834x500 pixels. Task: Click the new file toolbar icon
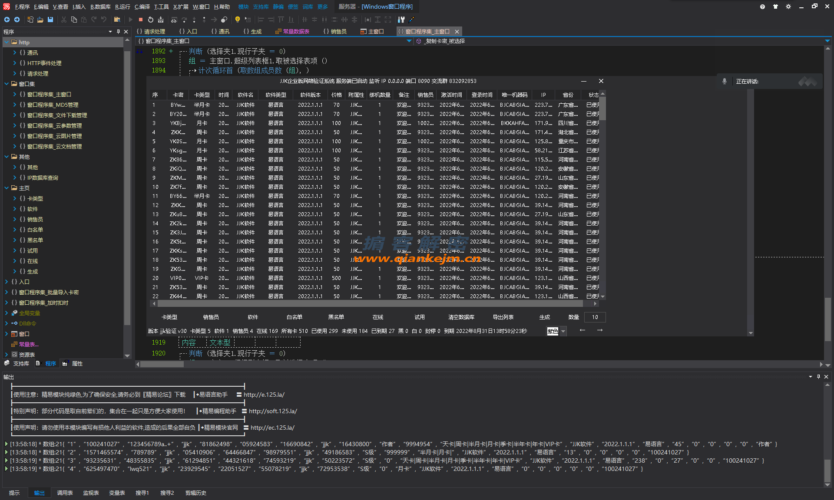30,20
